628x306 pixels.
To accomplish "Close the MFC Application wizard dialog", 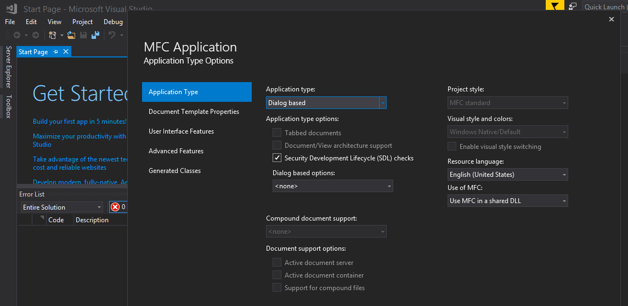I will (611, 19).
